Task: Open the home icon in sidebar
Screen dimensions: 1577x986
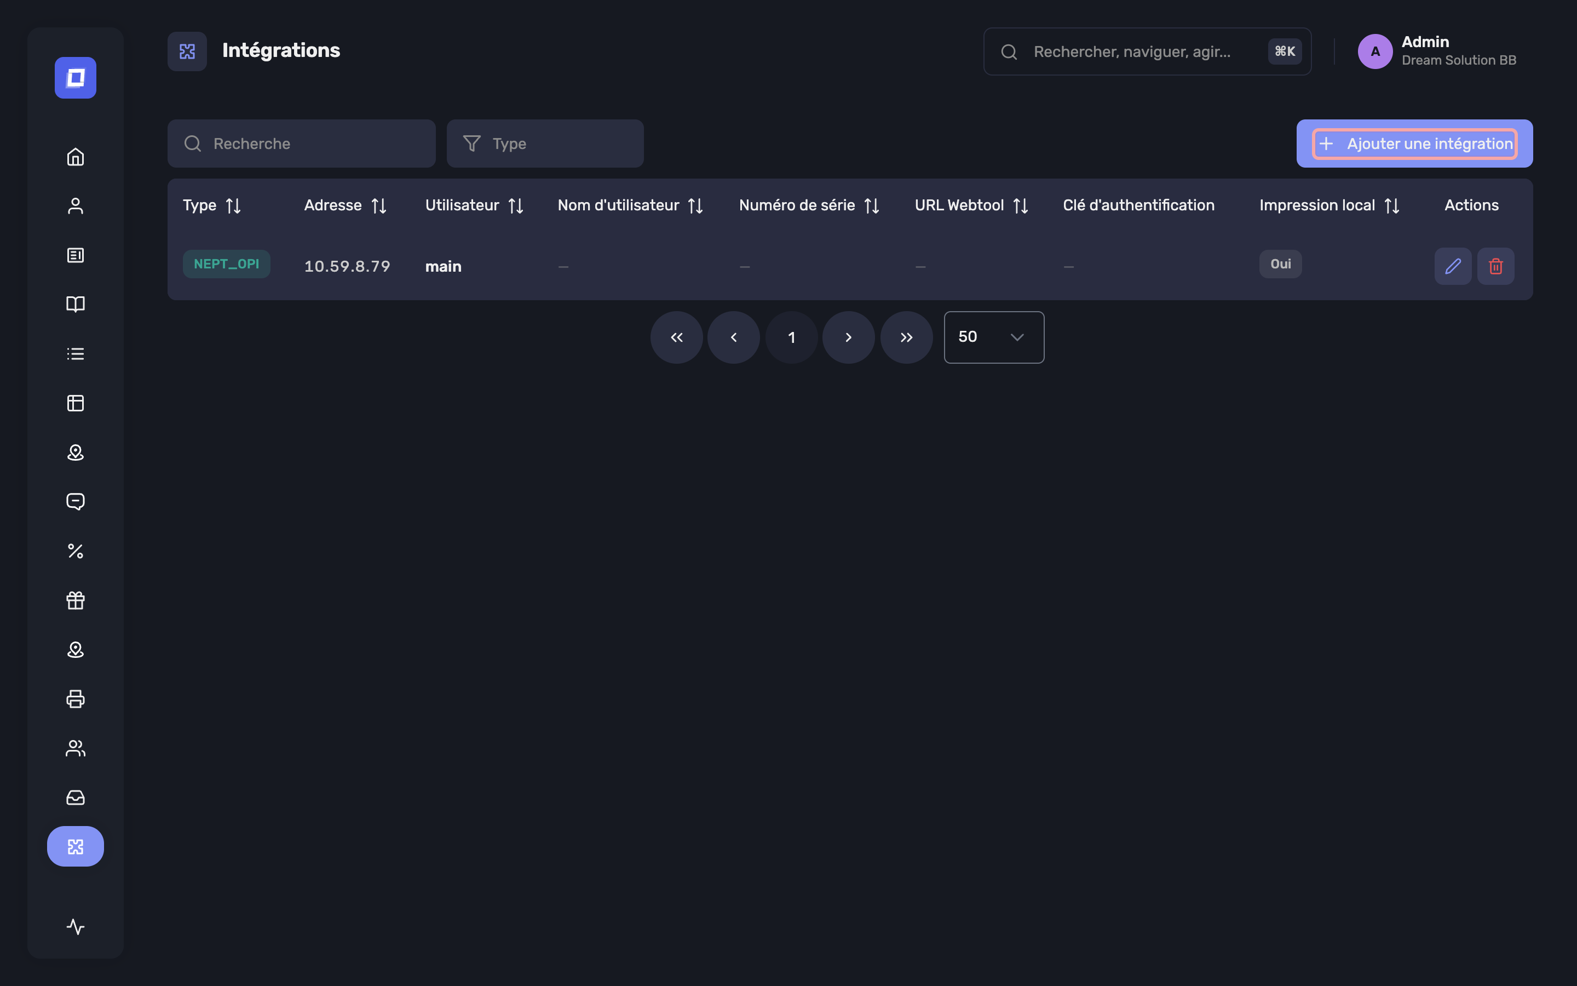Action: (76, 157)
